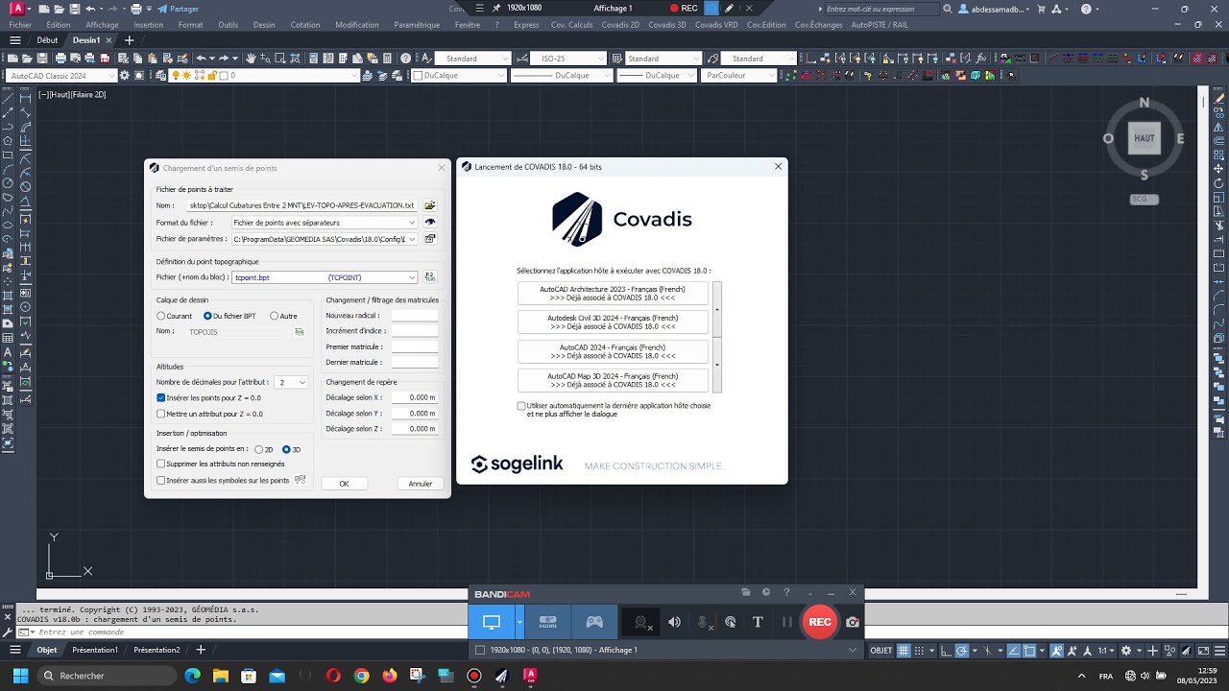This screenshot has width=1229, height=691.
Task: Open Bandicam output folder icon
Action: pyautogui.click(x=746, y=592)
